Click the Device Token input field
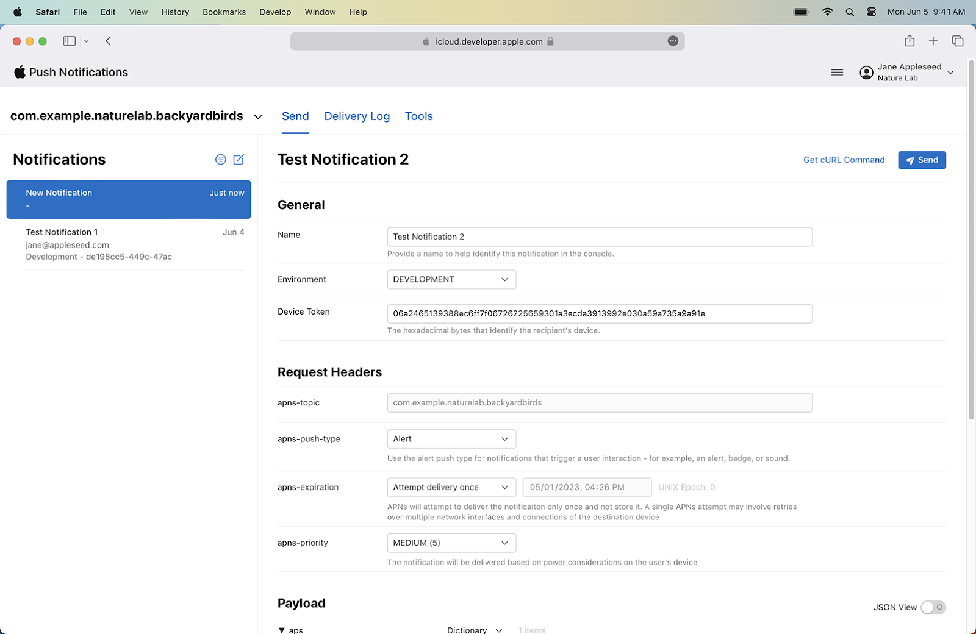 pyautogui.click(x=600, y=314)
